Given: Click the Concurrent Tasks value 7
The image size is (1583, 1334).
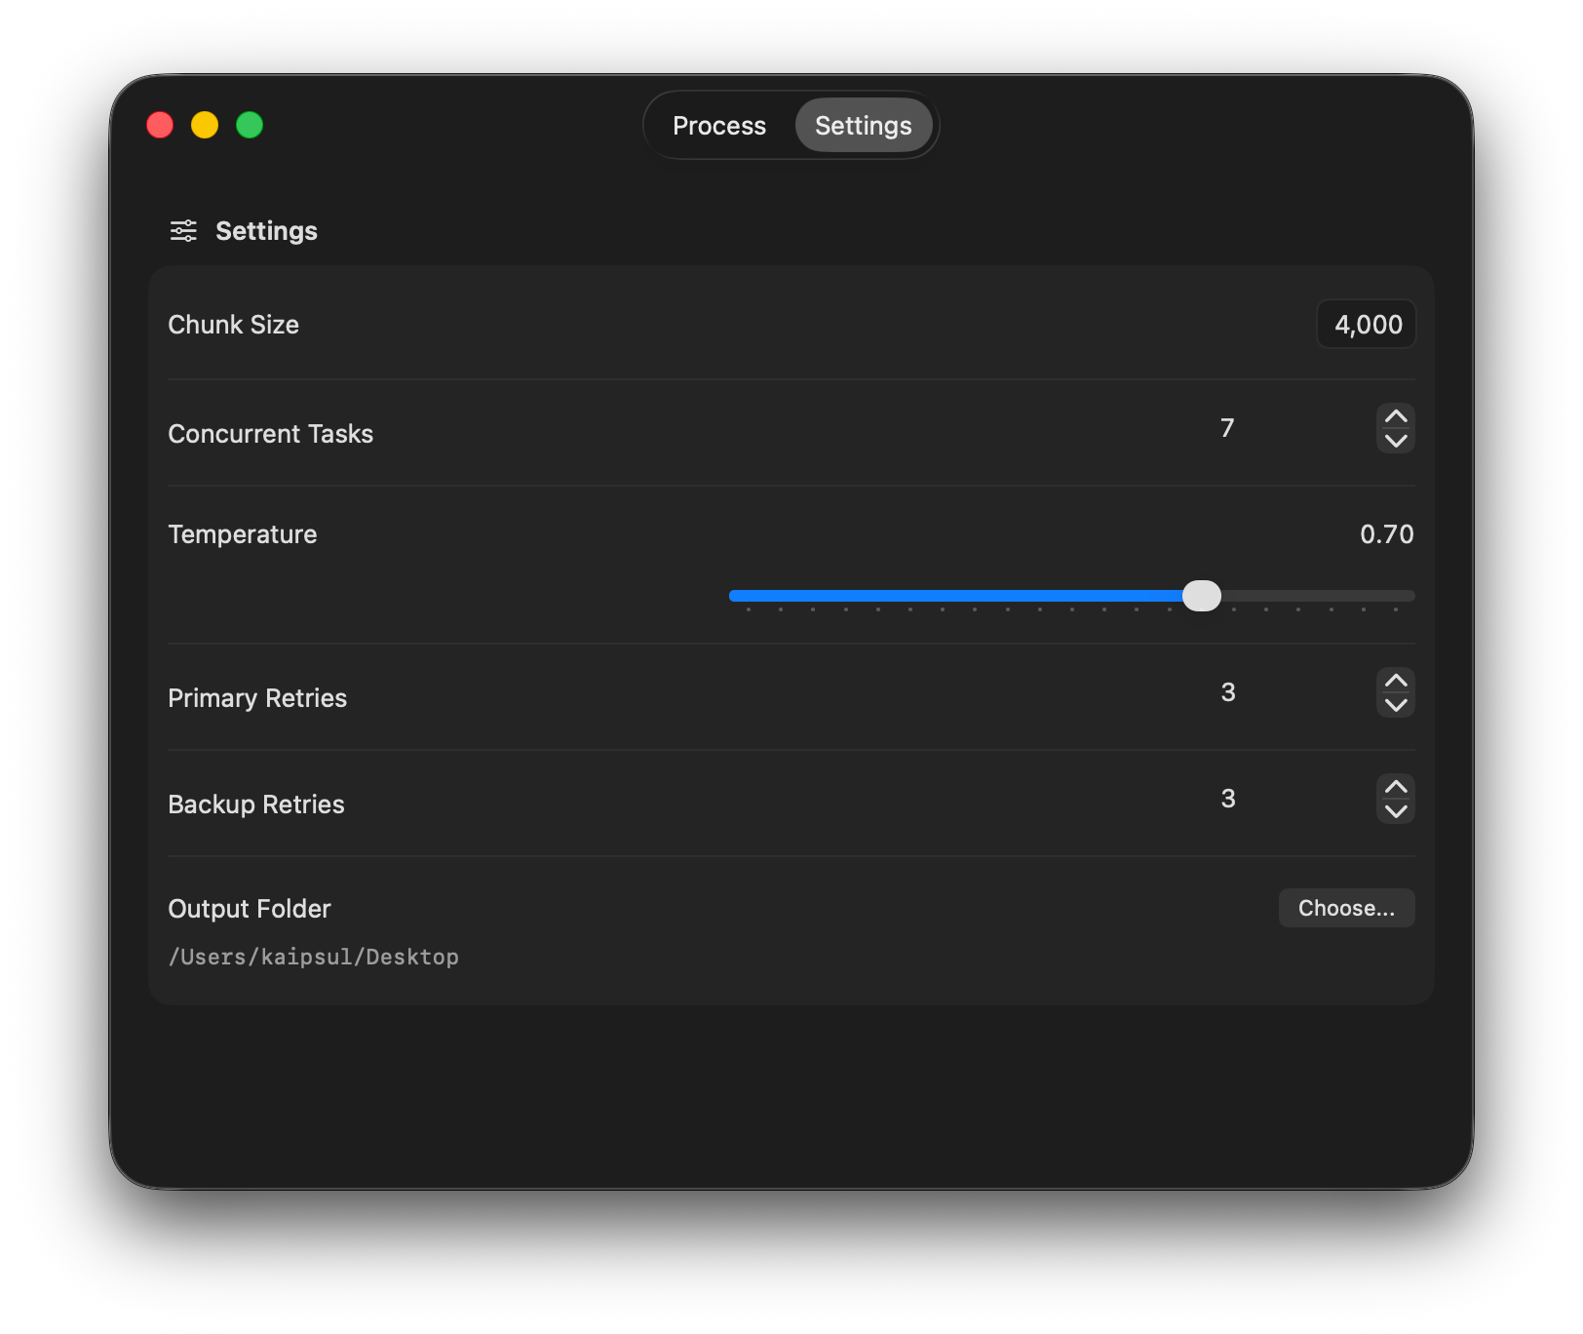Looking at the screenshot, I should click(1227, 427).
